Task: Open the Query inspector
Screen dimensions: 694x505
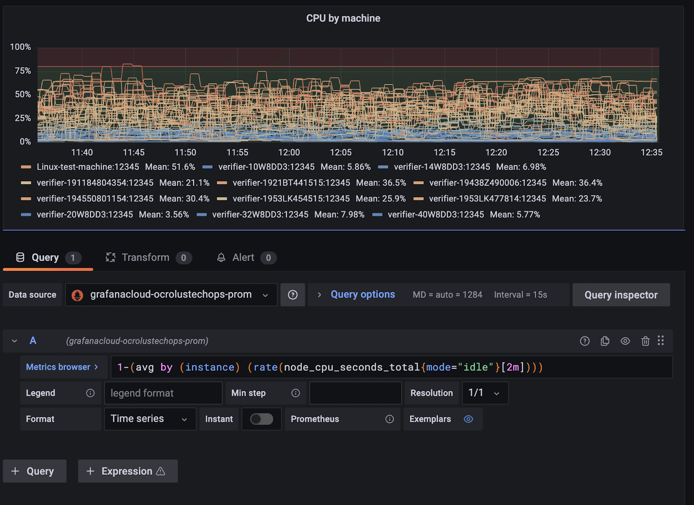Action: (x=621, y=295)
